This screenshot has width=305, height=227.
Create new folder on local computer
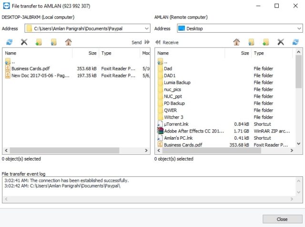point(39,42)
